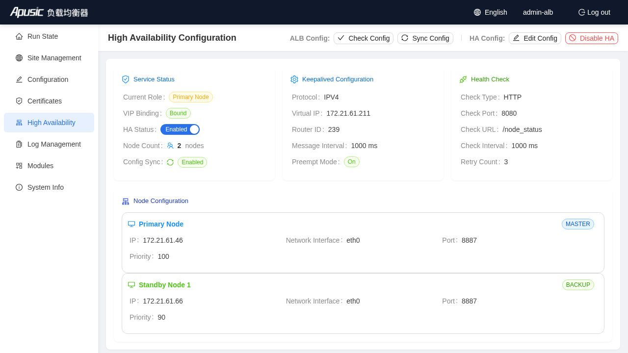628x353 pixels.
Task: Click the High Availability sidebar icon
Action: coord(19,123)
